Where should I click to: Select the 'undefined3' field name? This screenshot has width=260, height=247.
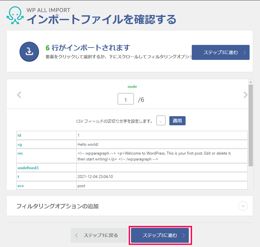coord(28,168)
